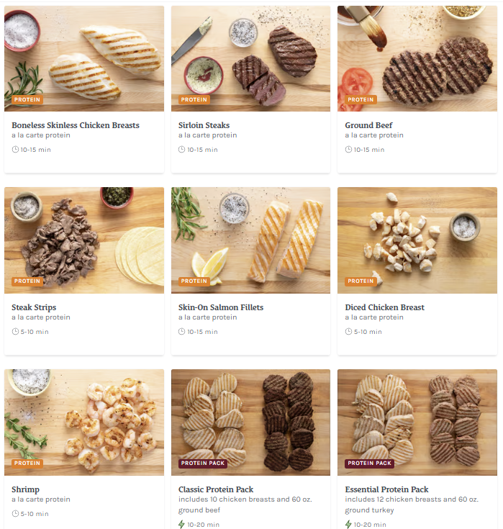The height and width of the screenshot is (529, 503).
Task: Click the clock icon under Boneless Skinless Chicken Breasts
Action: [15, 150]
